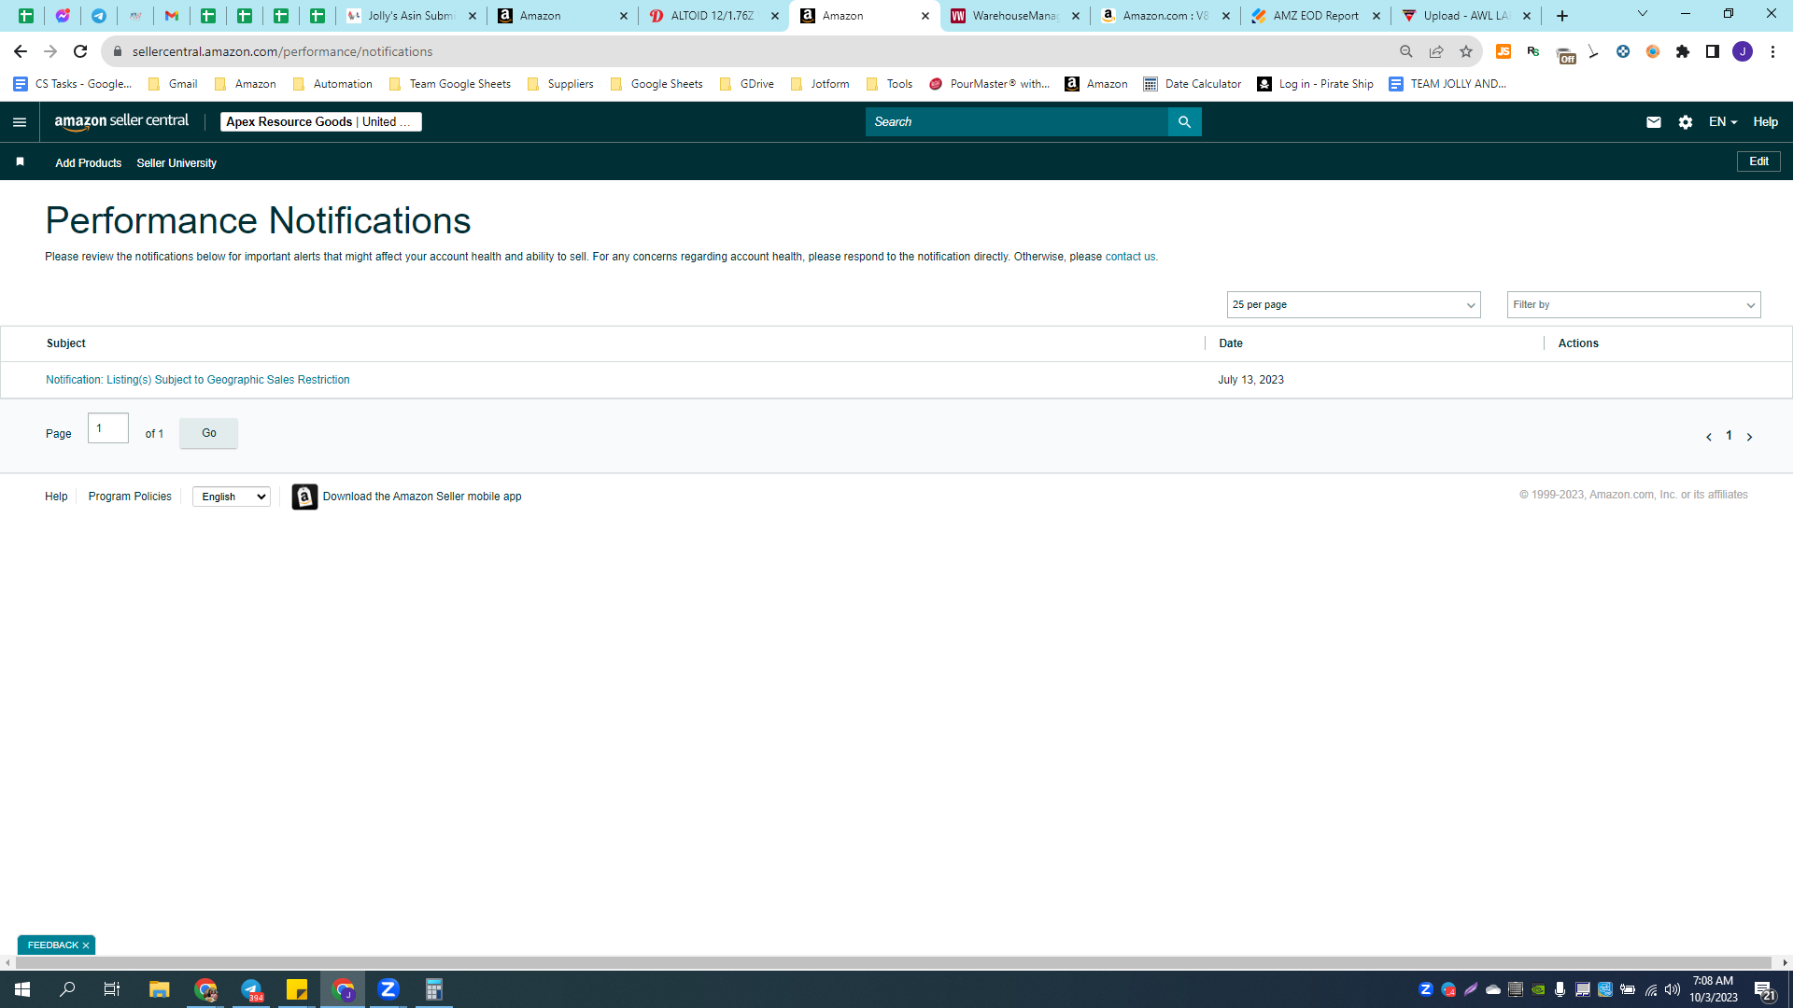The image size is (1793, 1008).
Task: Click the browser forward arrow
Action: pos(50,51)
